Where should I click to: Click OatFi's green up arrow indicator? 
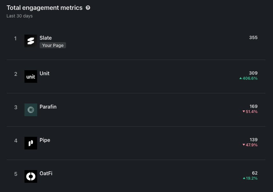(244, 178)
